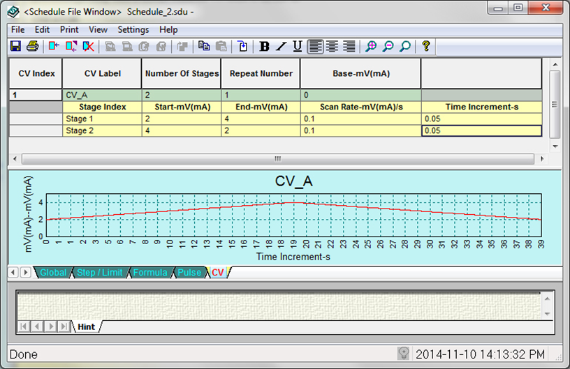The height and width of the screenshot is (369, 570).
Task: Select right text alignment
Action: (x=349, y=47)
